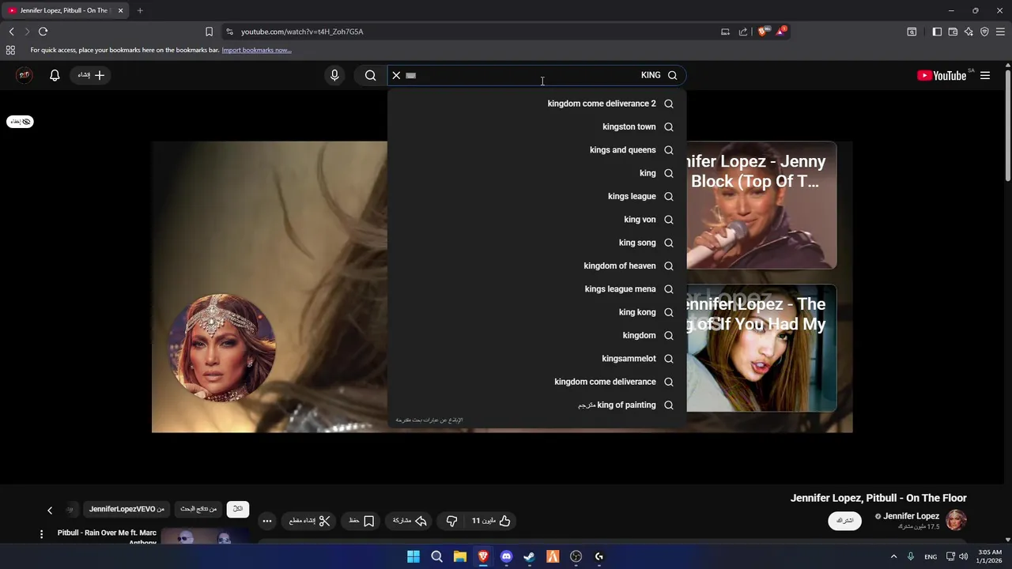Screen dimensions: 1012x569
Task: Select the 'من نتائج البحث' filter chip
Action: click(198, 509)
